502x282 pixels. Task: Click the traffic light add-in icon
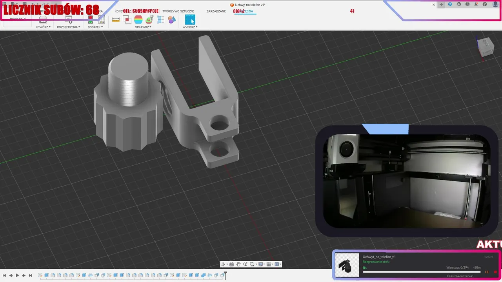click(x=90, y=19)
